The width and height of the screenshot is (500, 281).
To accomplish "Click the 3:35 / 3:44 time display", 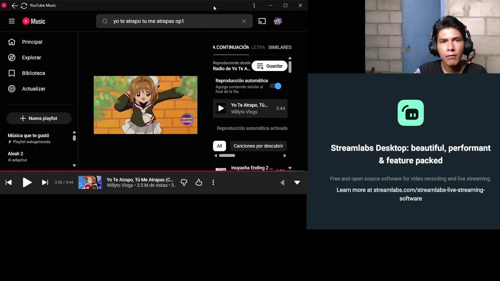I will [x=64, y=182].
